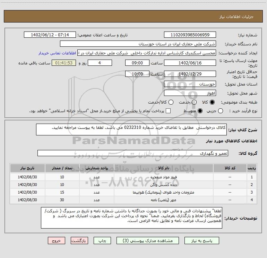Click page header جزئیات اطلاعات نیاز
This screenshot has width=267, height=258.
236,17
